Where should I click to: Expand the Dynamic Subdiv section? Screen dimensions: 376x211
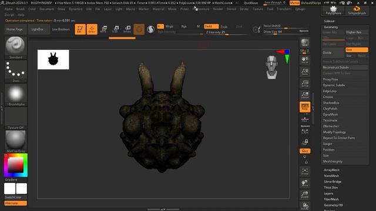(334, 85)
